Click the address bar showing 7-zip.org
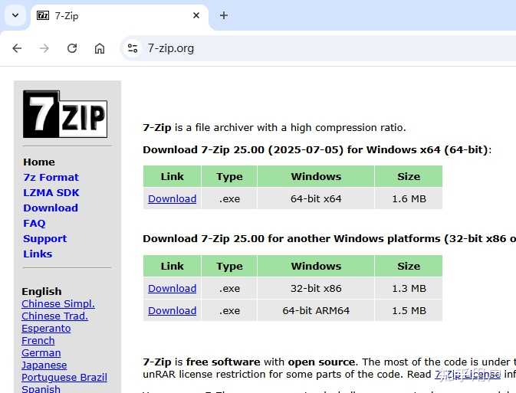This screenshot has width=516, height=393. pyautogui.click(x=318, y=48)
